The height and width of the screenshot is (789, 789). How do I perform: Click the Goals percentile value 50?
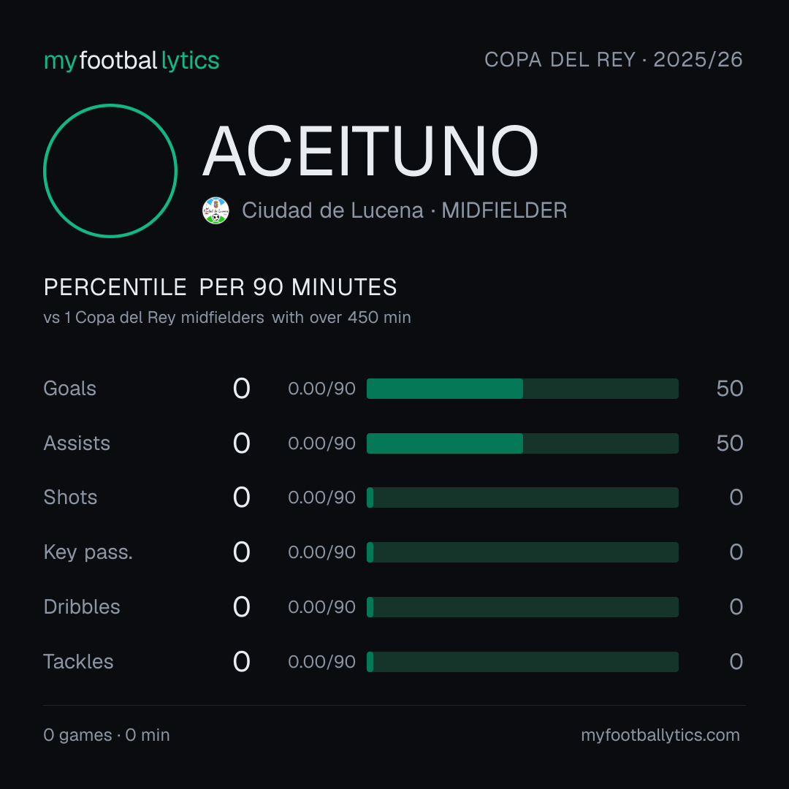point(730,389)
